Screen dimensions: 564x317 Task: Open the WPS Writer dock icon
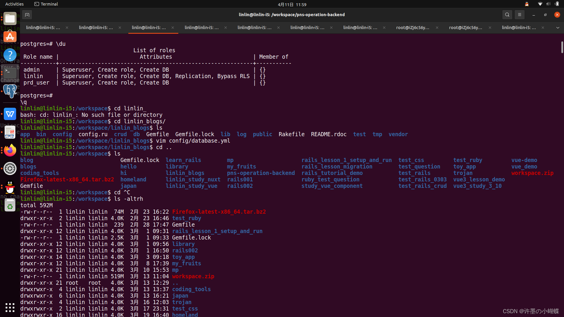10,114
